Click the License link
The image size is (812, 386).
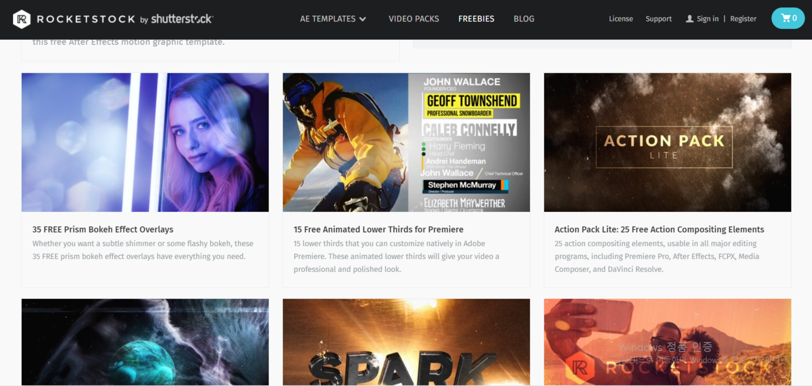pos(621,19)
